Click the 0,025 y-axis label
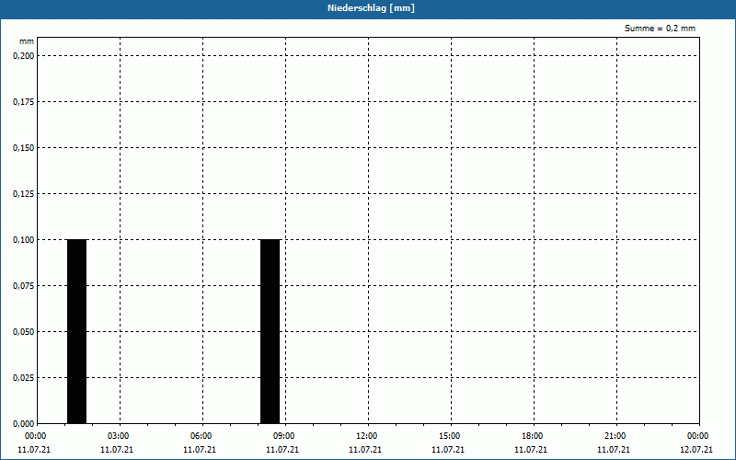Image resolution: width=736 pixels, height=460 pixels. (24, 378)
